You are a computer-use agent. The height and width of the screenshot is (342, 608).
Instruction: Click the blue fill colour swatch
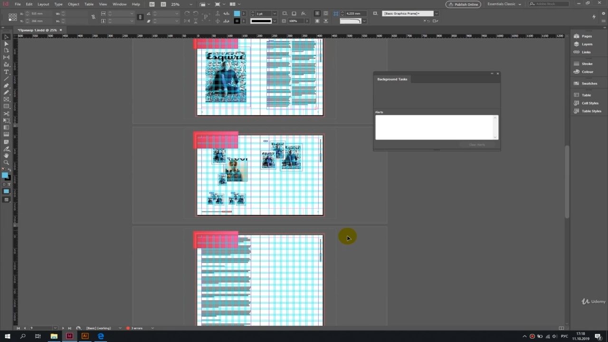click(x=237, y=14)
